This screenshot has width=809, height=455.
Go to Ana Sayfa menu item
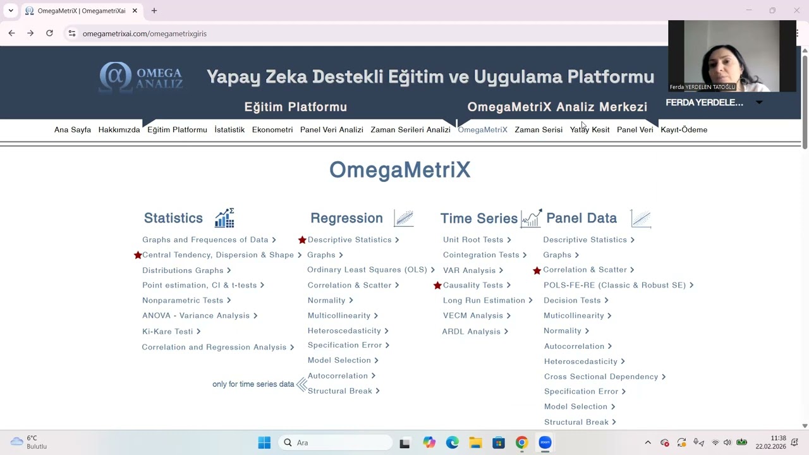tap(73, 130)
